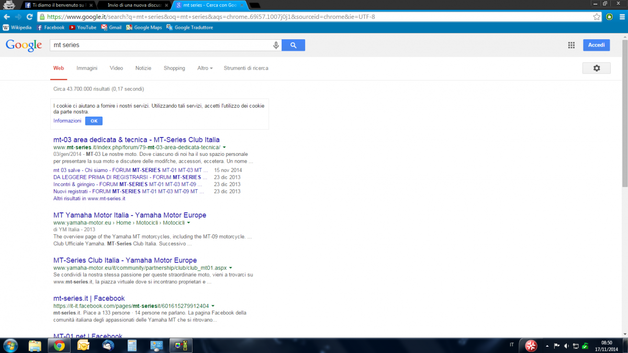The image size is (628, 353).
Task: Click the Accedi sign-in button
Action: point(597,45)
